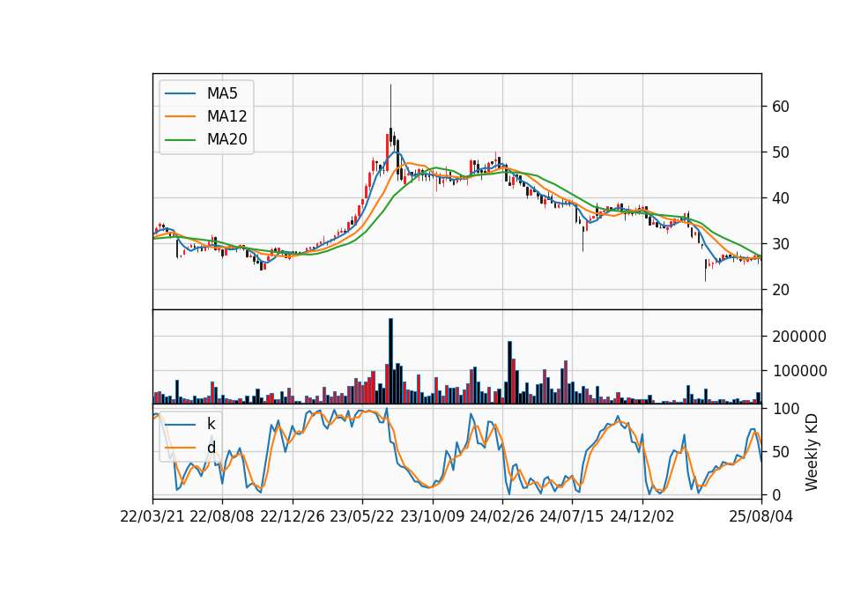Click the d legend label
The image size is (846, 608).
(x=211, y=448)
